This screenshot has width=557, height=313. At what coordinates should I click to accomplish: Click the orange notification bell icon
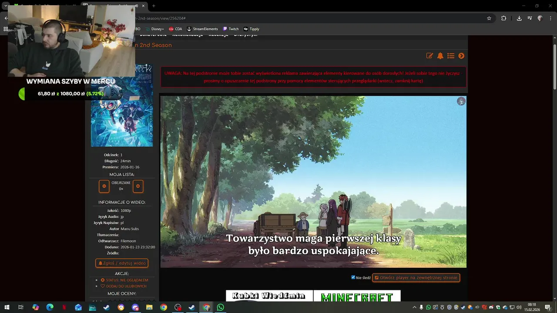[440, 56]
